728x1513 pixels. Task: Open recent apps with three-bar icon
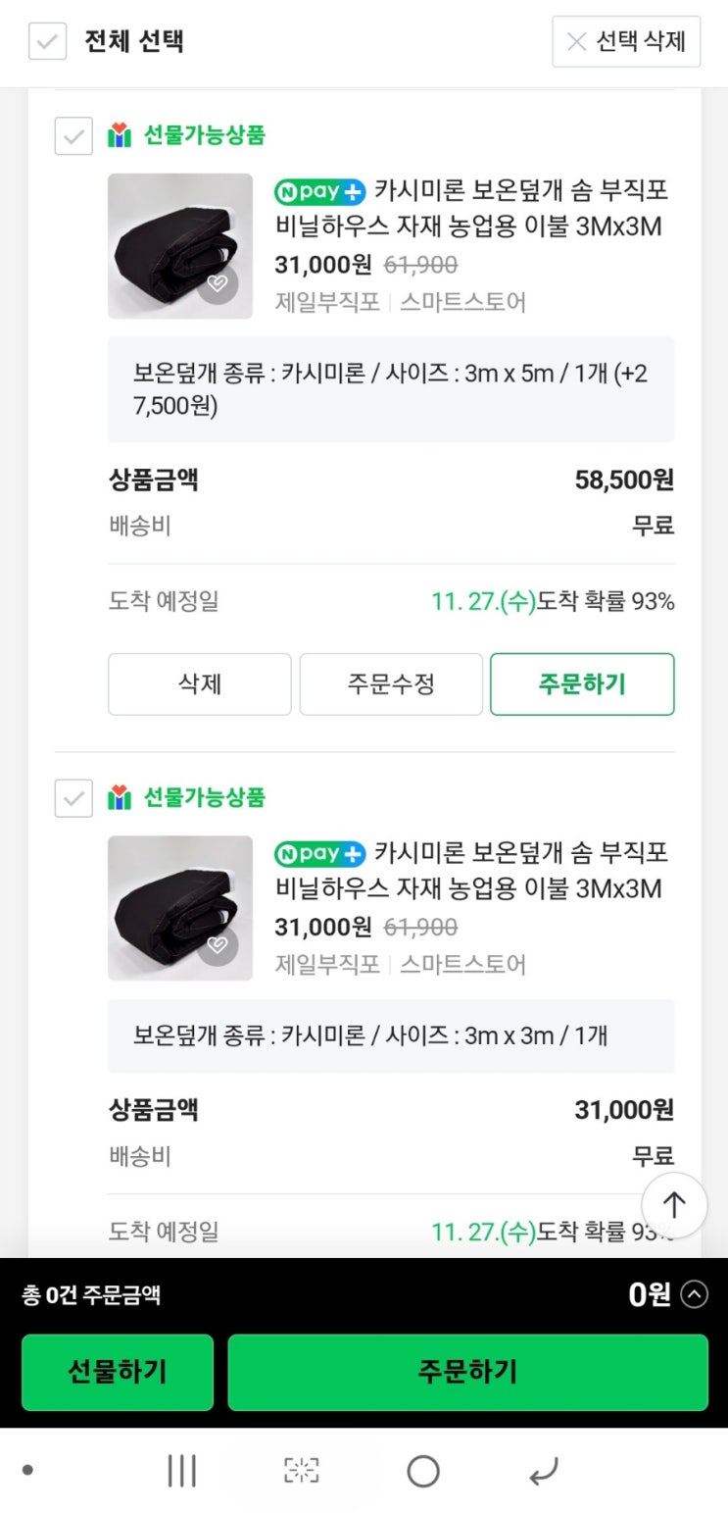(x=182, y=1471)
